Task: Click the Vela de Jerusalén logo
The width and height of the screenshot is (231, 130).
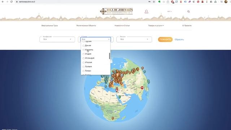Action: click(x=116, y=11)
